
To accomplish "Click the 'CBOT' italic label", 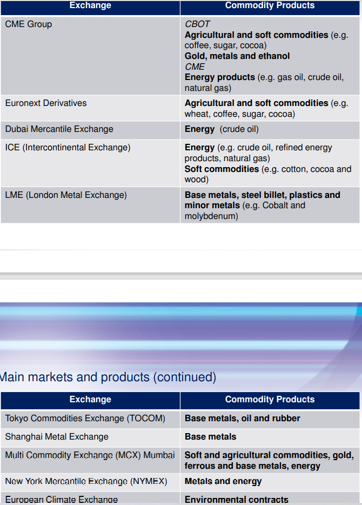I will click(197, 24).
